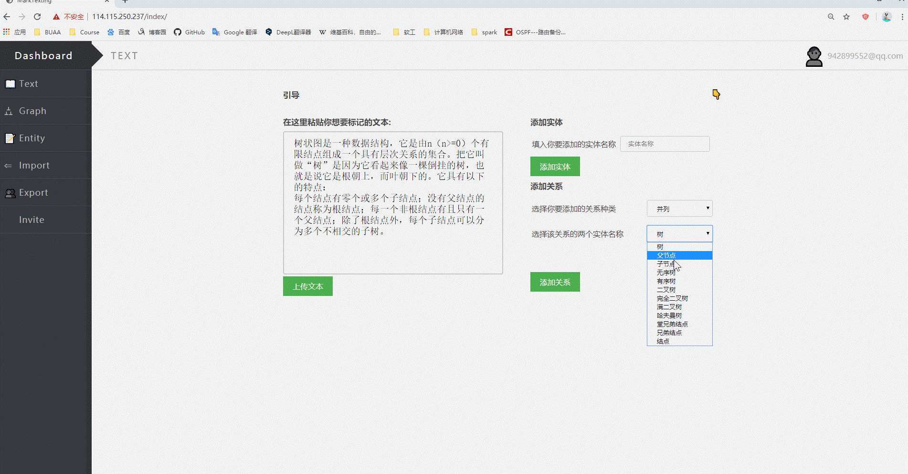This screenshot has width=908, height=474.
Task: Click the TEXT breadcrumb label
Action: [124, 56]
